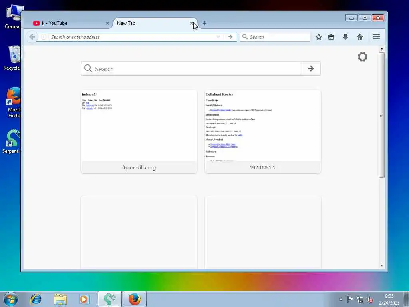
Task: Click the muted volume tray icon
Action: [x=369, y=299]
